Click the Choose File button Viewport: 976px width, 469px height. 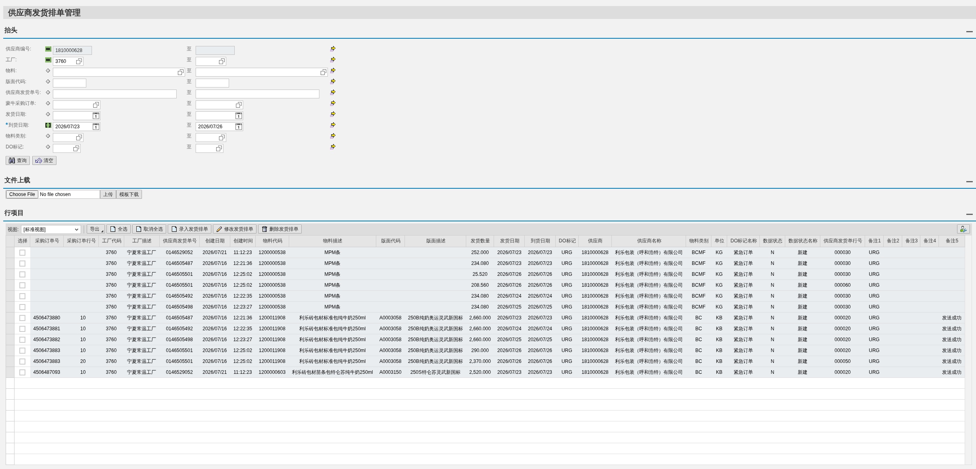[x=22, y=194]
